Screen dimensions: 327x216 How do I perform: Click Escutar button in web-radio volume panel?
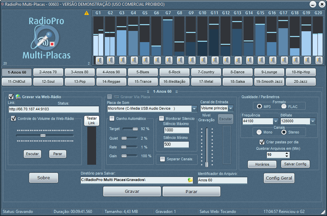(32, 154)
